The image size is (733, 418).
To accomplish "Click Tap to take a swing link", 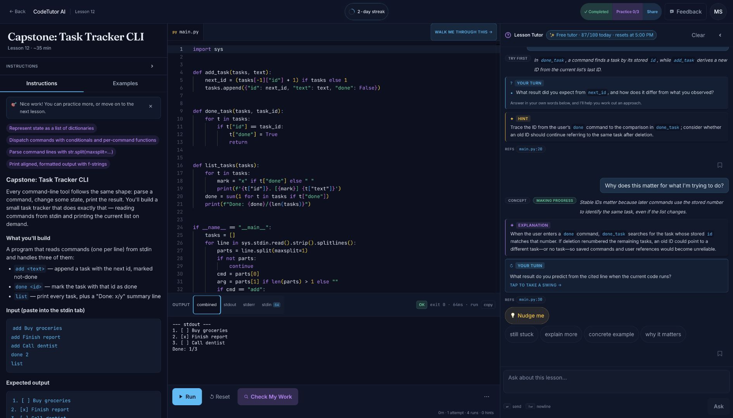I will (x=535, y=285).
